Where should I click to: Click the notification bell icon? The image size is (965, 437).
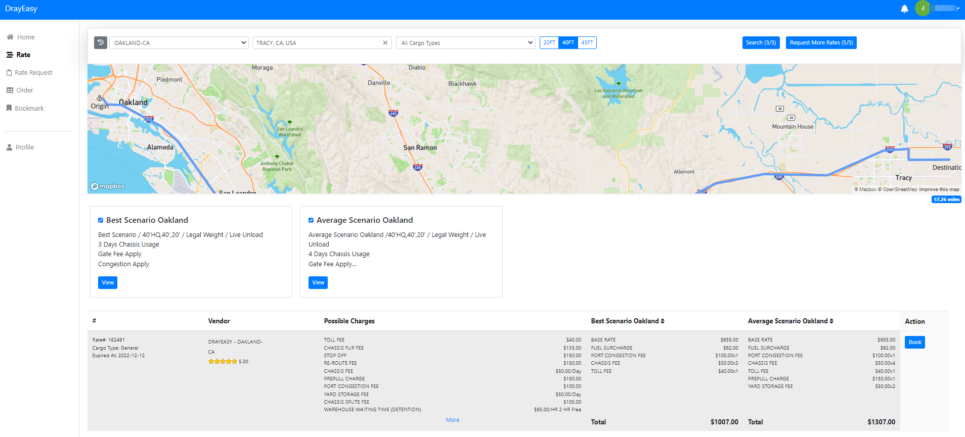tap(904, 9)
